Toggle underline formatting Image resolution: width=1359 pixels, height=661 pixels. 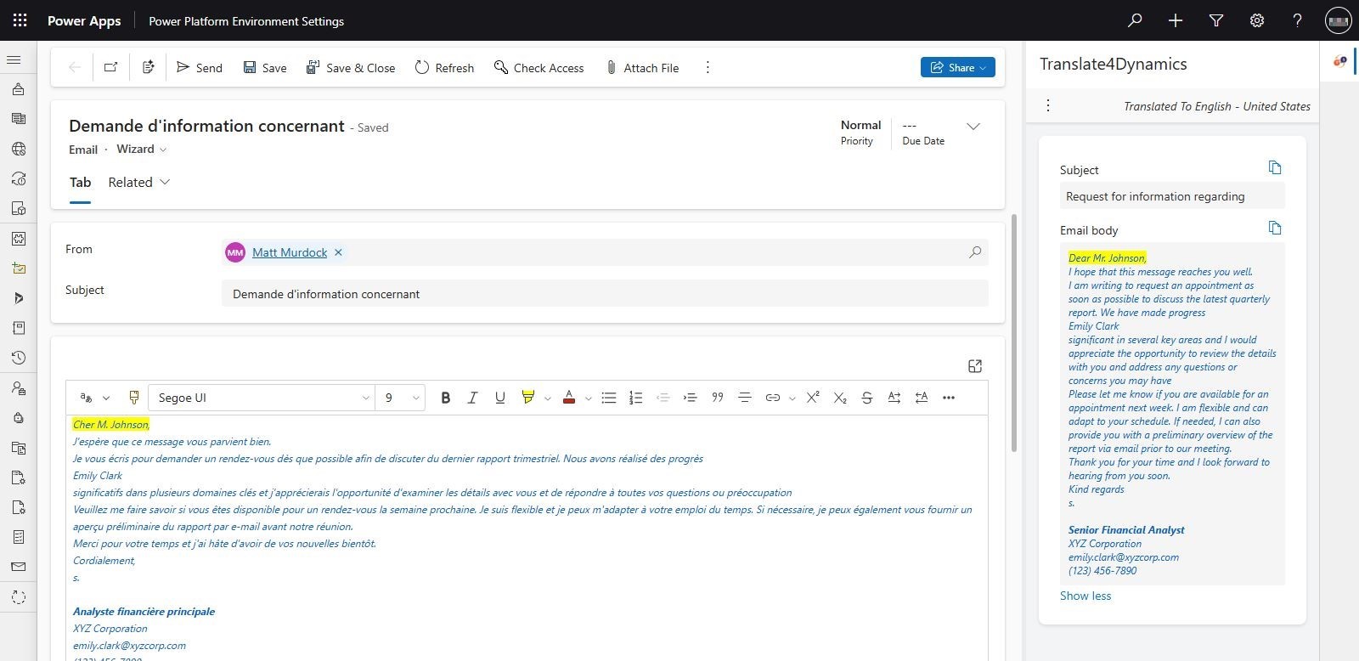point(499,398)
